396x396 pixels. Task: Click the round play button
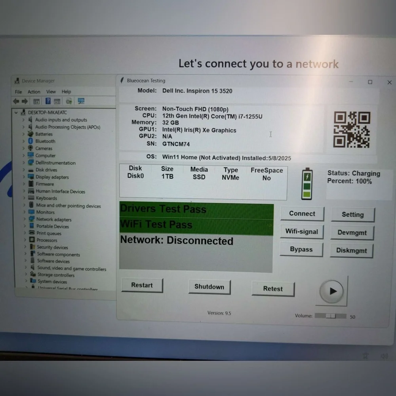pyautogui.click(x=331, y=291)
